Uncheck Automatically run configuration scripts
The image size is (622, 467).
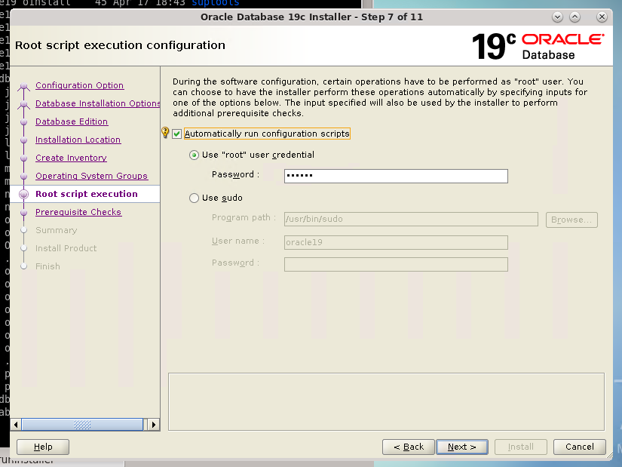(x=177, y=134)
